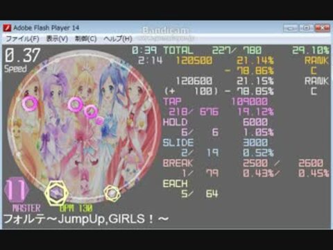Open the ヘルプ(H) menu
The image size is (333, 250).
coord(118,38)
